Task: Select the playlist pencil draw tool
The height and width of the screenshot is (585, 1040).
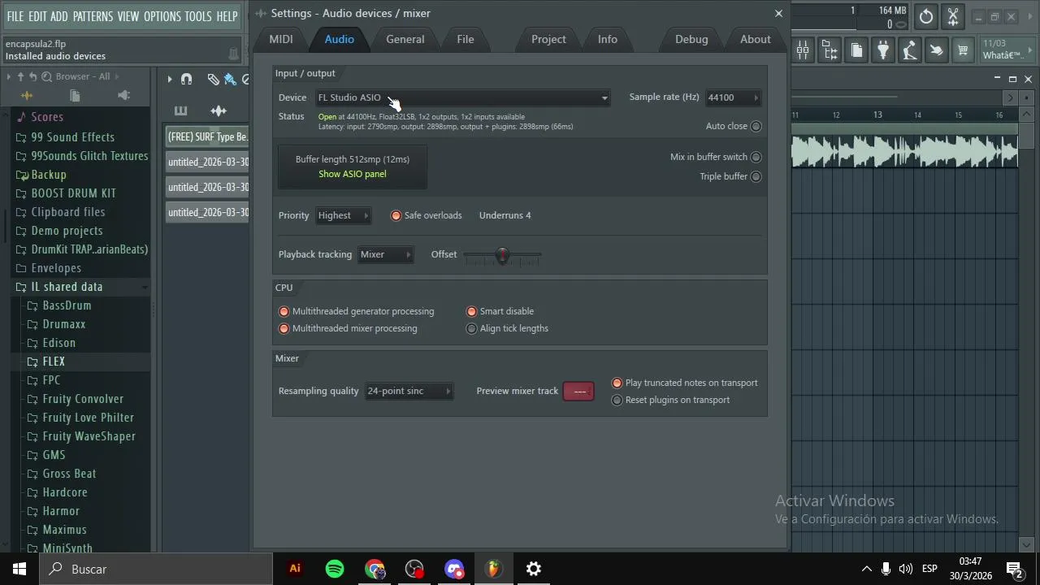Action: (x=213, y=79)
